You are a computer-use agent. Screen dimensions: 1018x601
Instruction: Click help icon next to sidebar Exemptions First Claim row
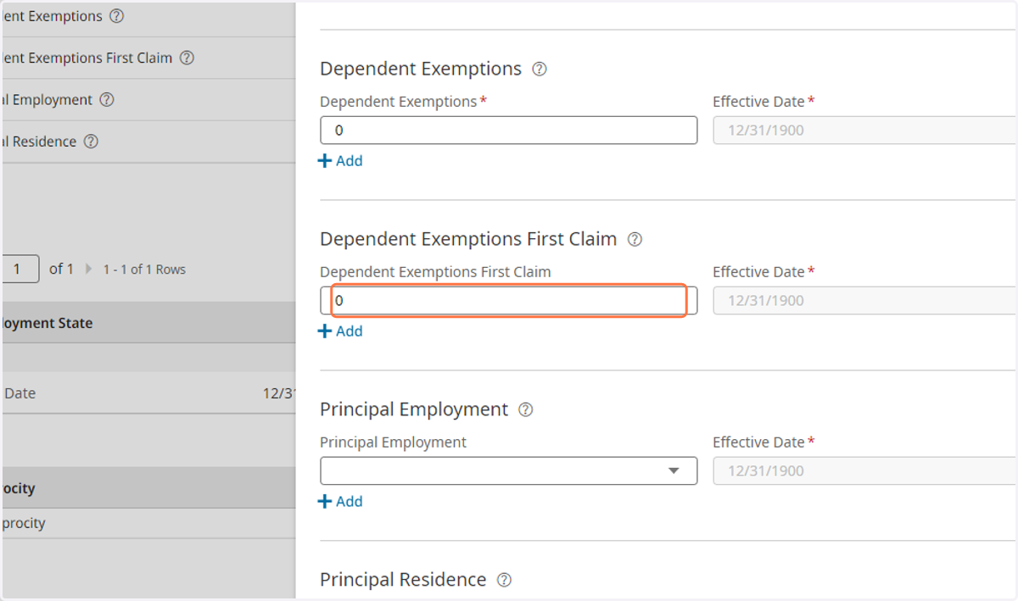tap(187, 58)
